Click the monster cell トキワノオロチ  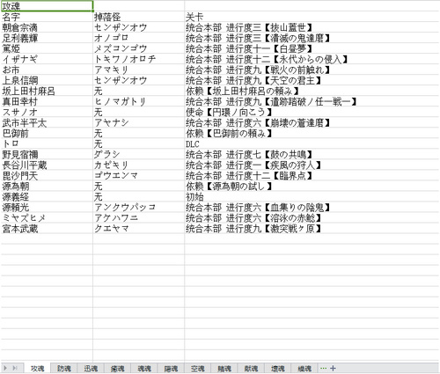pyautogui.click(x=139, y=59)
